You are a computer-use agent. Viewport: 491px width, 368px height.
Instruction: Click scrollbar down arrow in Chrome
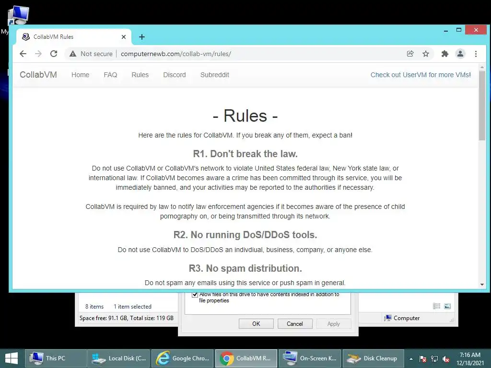(x=482, y=285)
